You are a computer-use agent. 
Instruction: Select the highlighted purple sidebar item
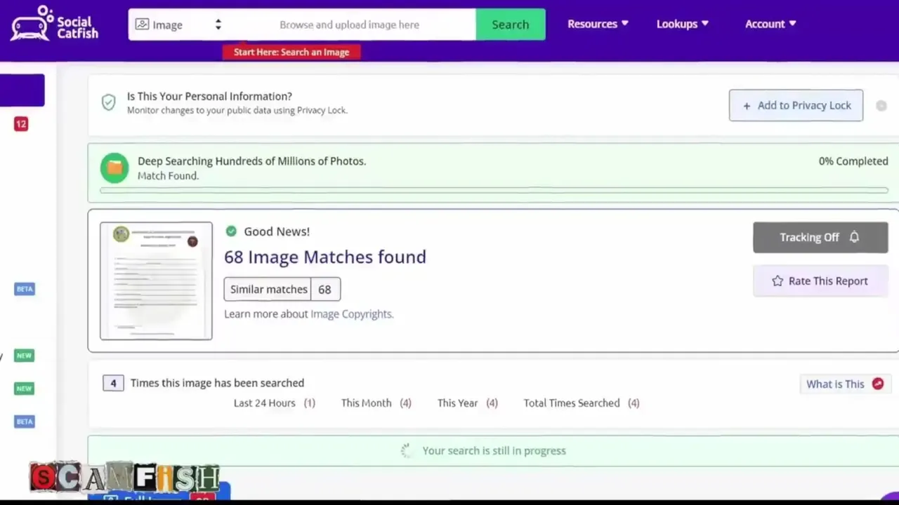pos(22,90)
